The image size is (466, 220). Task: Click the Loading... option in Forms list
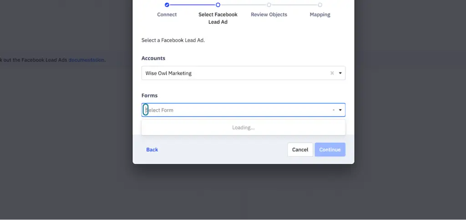tap(243, 127)
